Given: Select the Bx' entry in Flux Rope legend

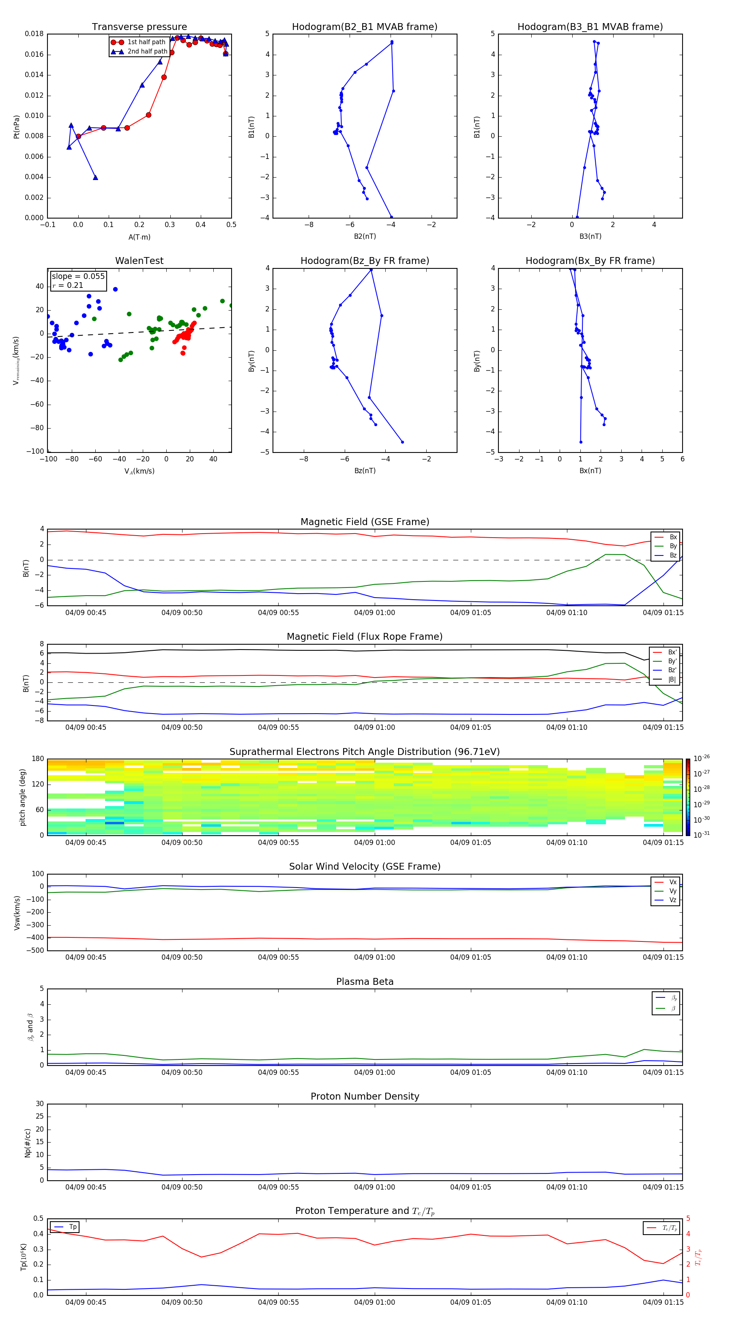Looking at the screenshot, I should [665, 652].
